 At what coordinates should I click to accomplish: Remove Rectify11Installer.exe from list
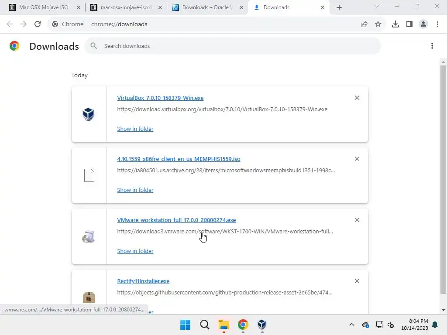[x=357, y=281]
